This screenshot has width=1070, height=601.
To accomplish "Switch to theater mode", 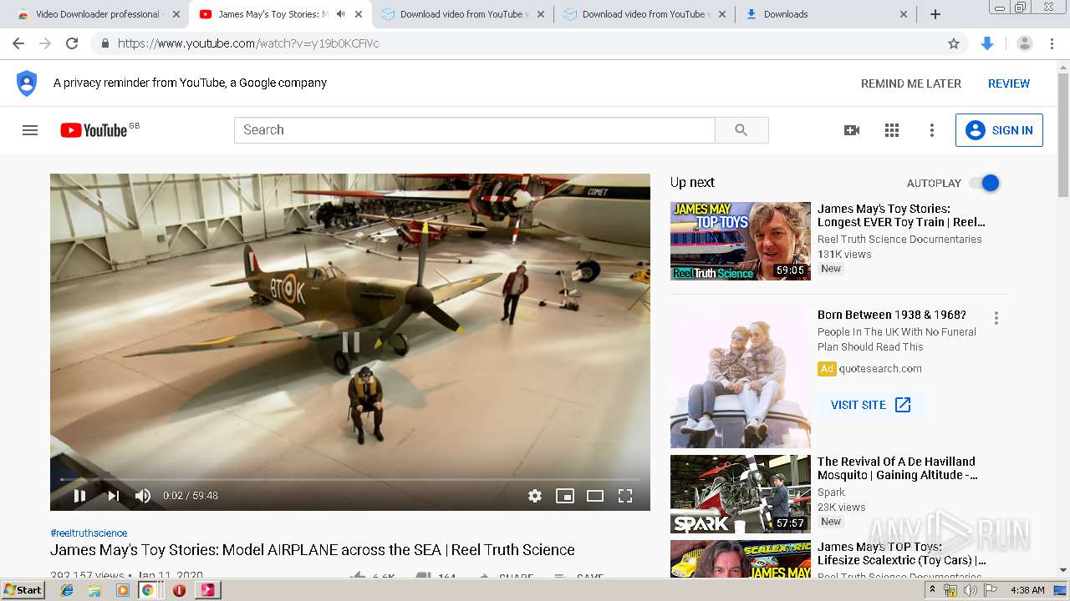I will pos(595,496).
